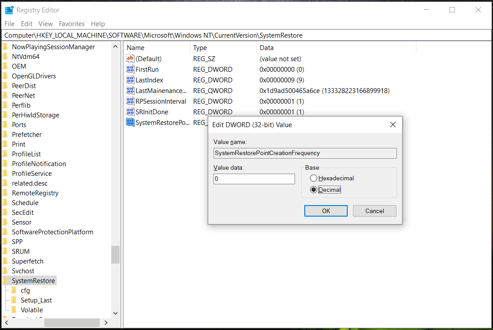
Task: Click the FirstRun DWORD value icon
Action: (130, 69)
